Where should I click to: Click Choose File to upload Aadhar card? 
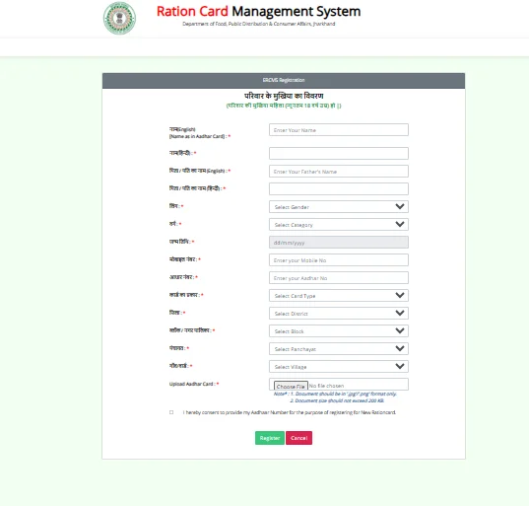pyautogui.click(x=291, y=386)
